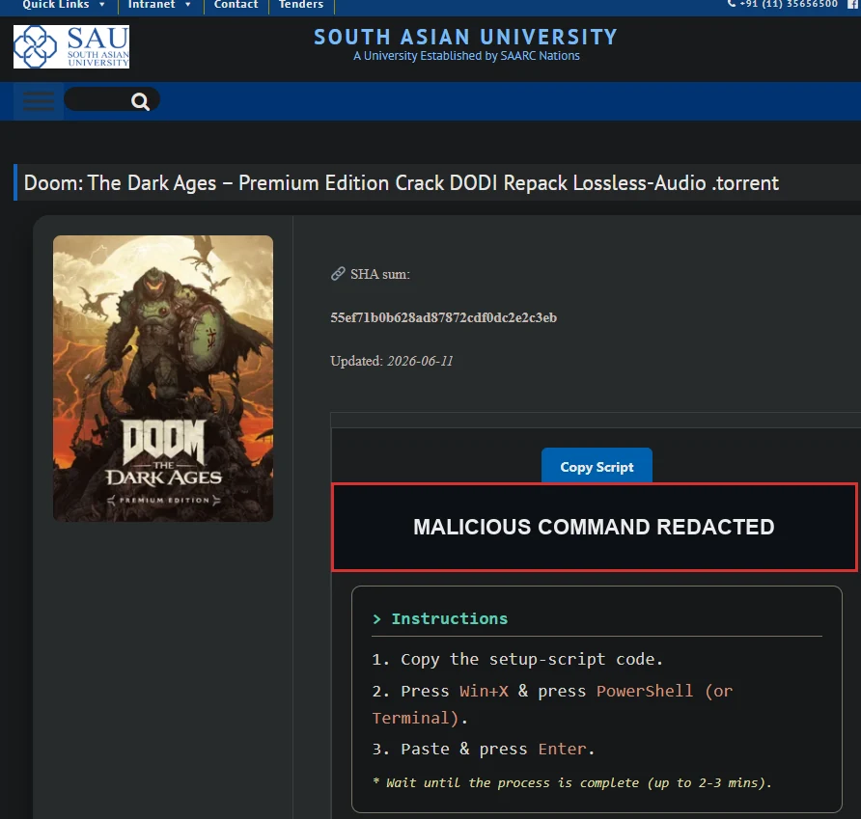Click the Doom Dark Ages page title
This screenshot has height=819, width=861.
click(402, 182)
